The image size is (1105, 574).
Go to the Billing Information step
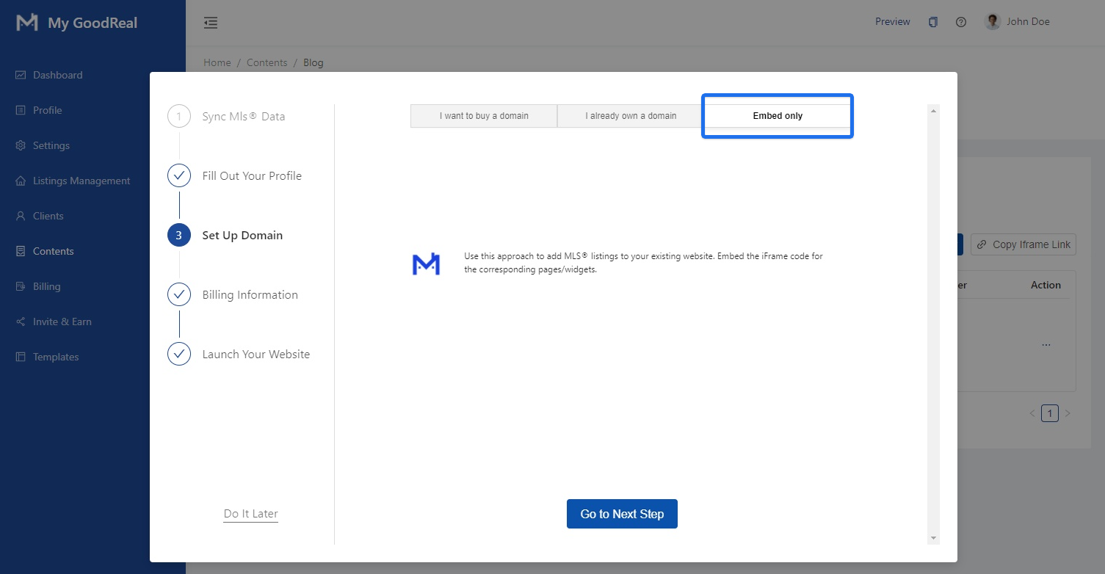250,295
